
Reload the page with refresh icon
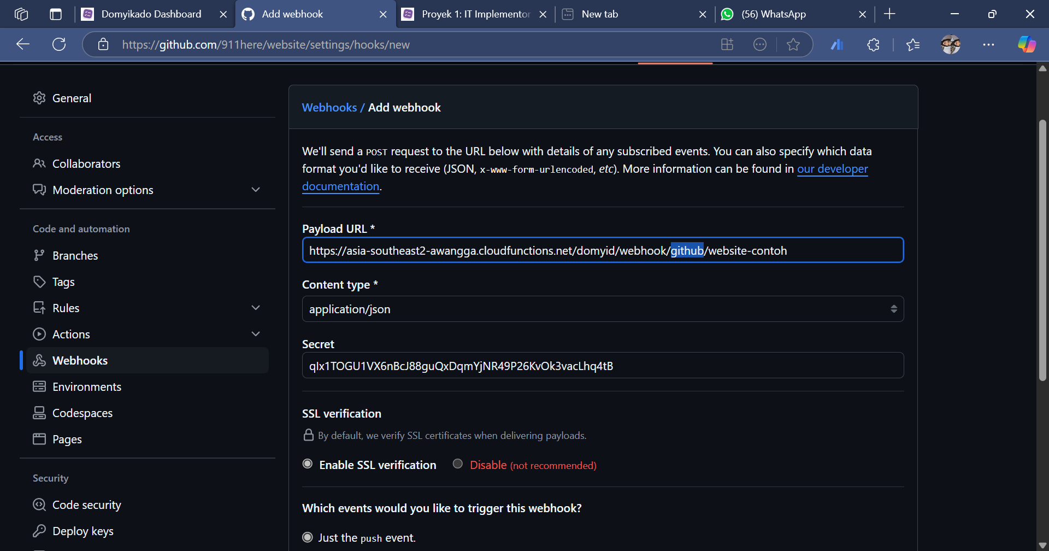tap(59, 44)
